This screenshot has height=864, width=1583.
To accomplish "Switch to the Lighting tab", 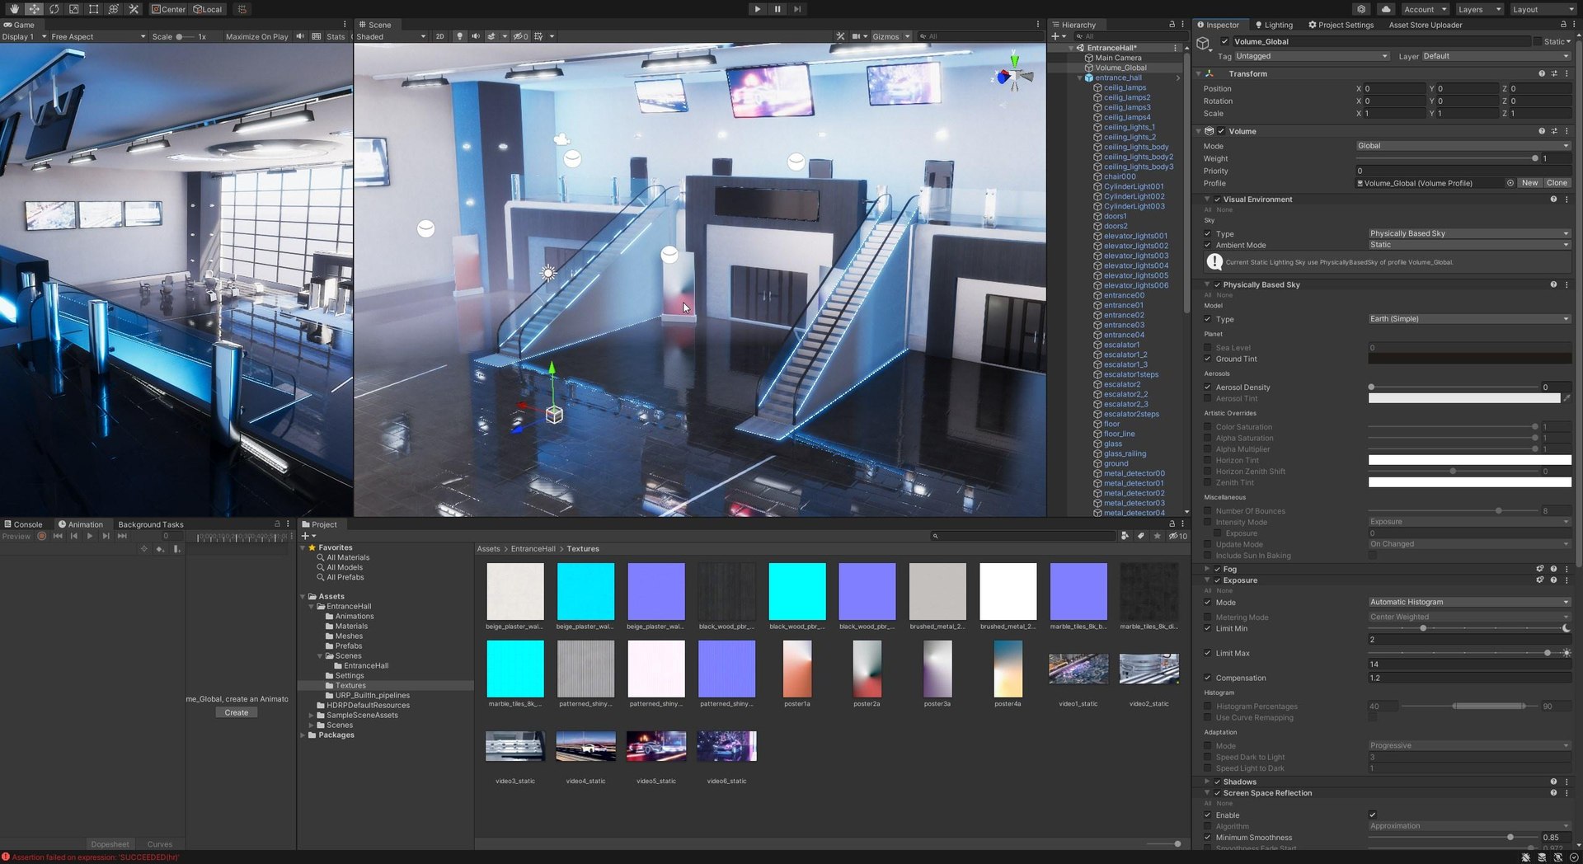I will point(1274,25).
